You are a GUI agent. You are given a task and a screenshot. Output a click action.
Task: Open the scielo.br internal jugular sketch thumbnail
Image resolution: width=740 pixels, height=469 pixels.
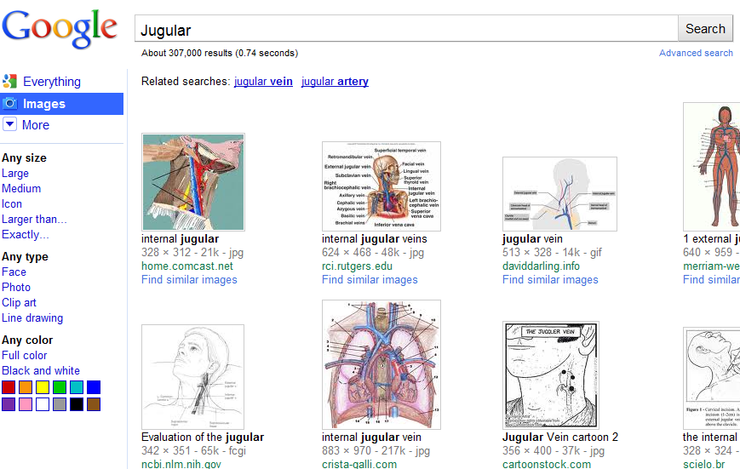tap(712, 379)
